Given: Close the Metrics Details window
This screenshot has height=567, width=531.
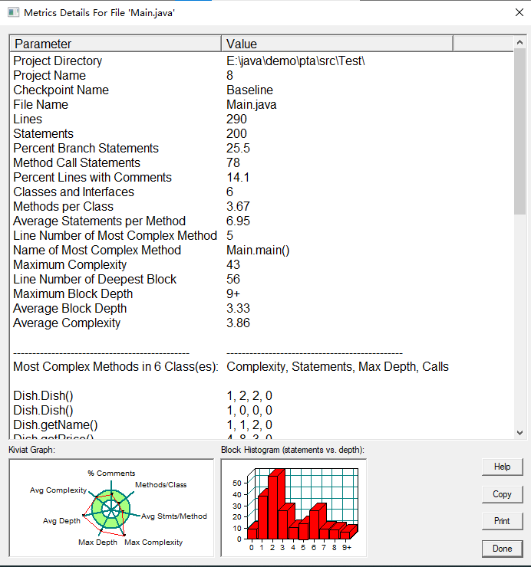Looking at the screenshot, I should pos(519,12).
